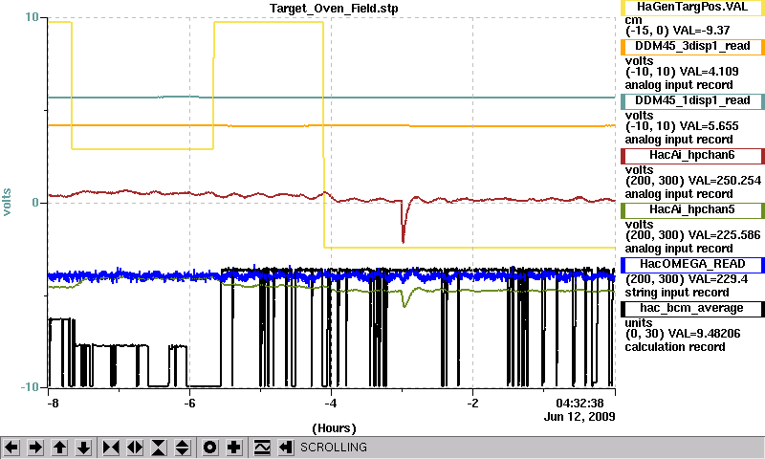Pan the plot right with the right arrow
The image size is (765, 459).
point(35,447)
